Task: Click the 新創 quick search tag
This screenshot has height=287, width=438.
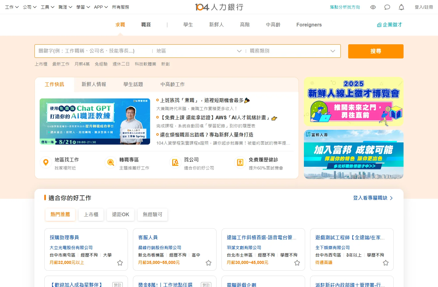Action: click(x=165, y=64)
